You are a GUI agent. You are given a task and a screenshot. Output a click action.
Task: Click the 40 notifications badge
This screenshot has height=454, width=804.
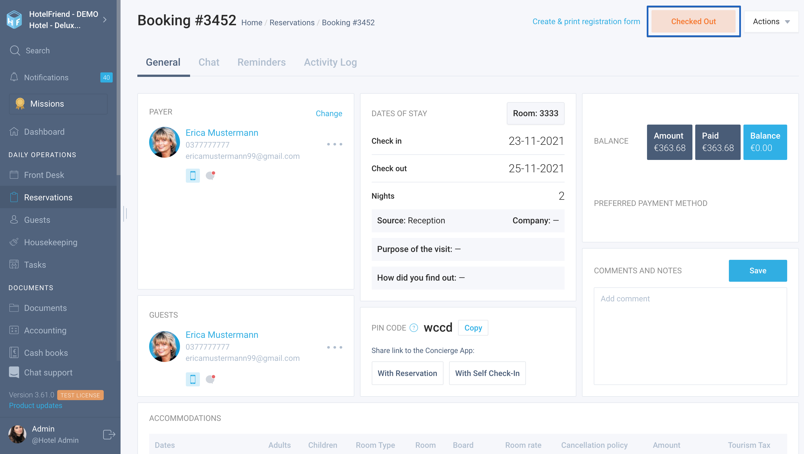pos(106,77)
